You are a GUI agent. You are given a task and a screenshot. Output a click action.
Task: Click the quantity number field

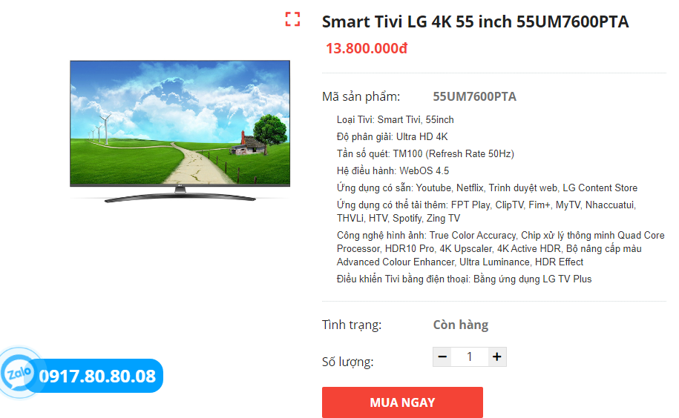click(x=470, y=356)
